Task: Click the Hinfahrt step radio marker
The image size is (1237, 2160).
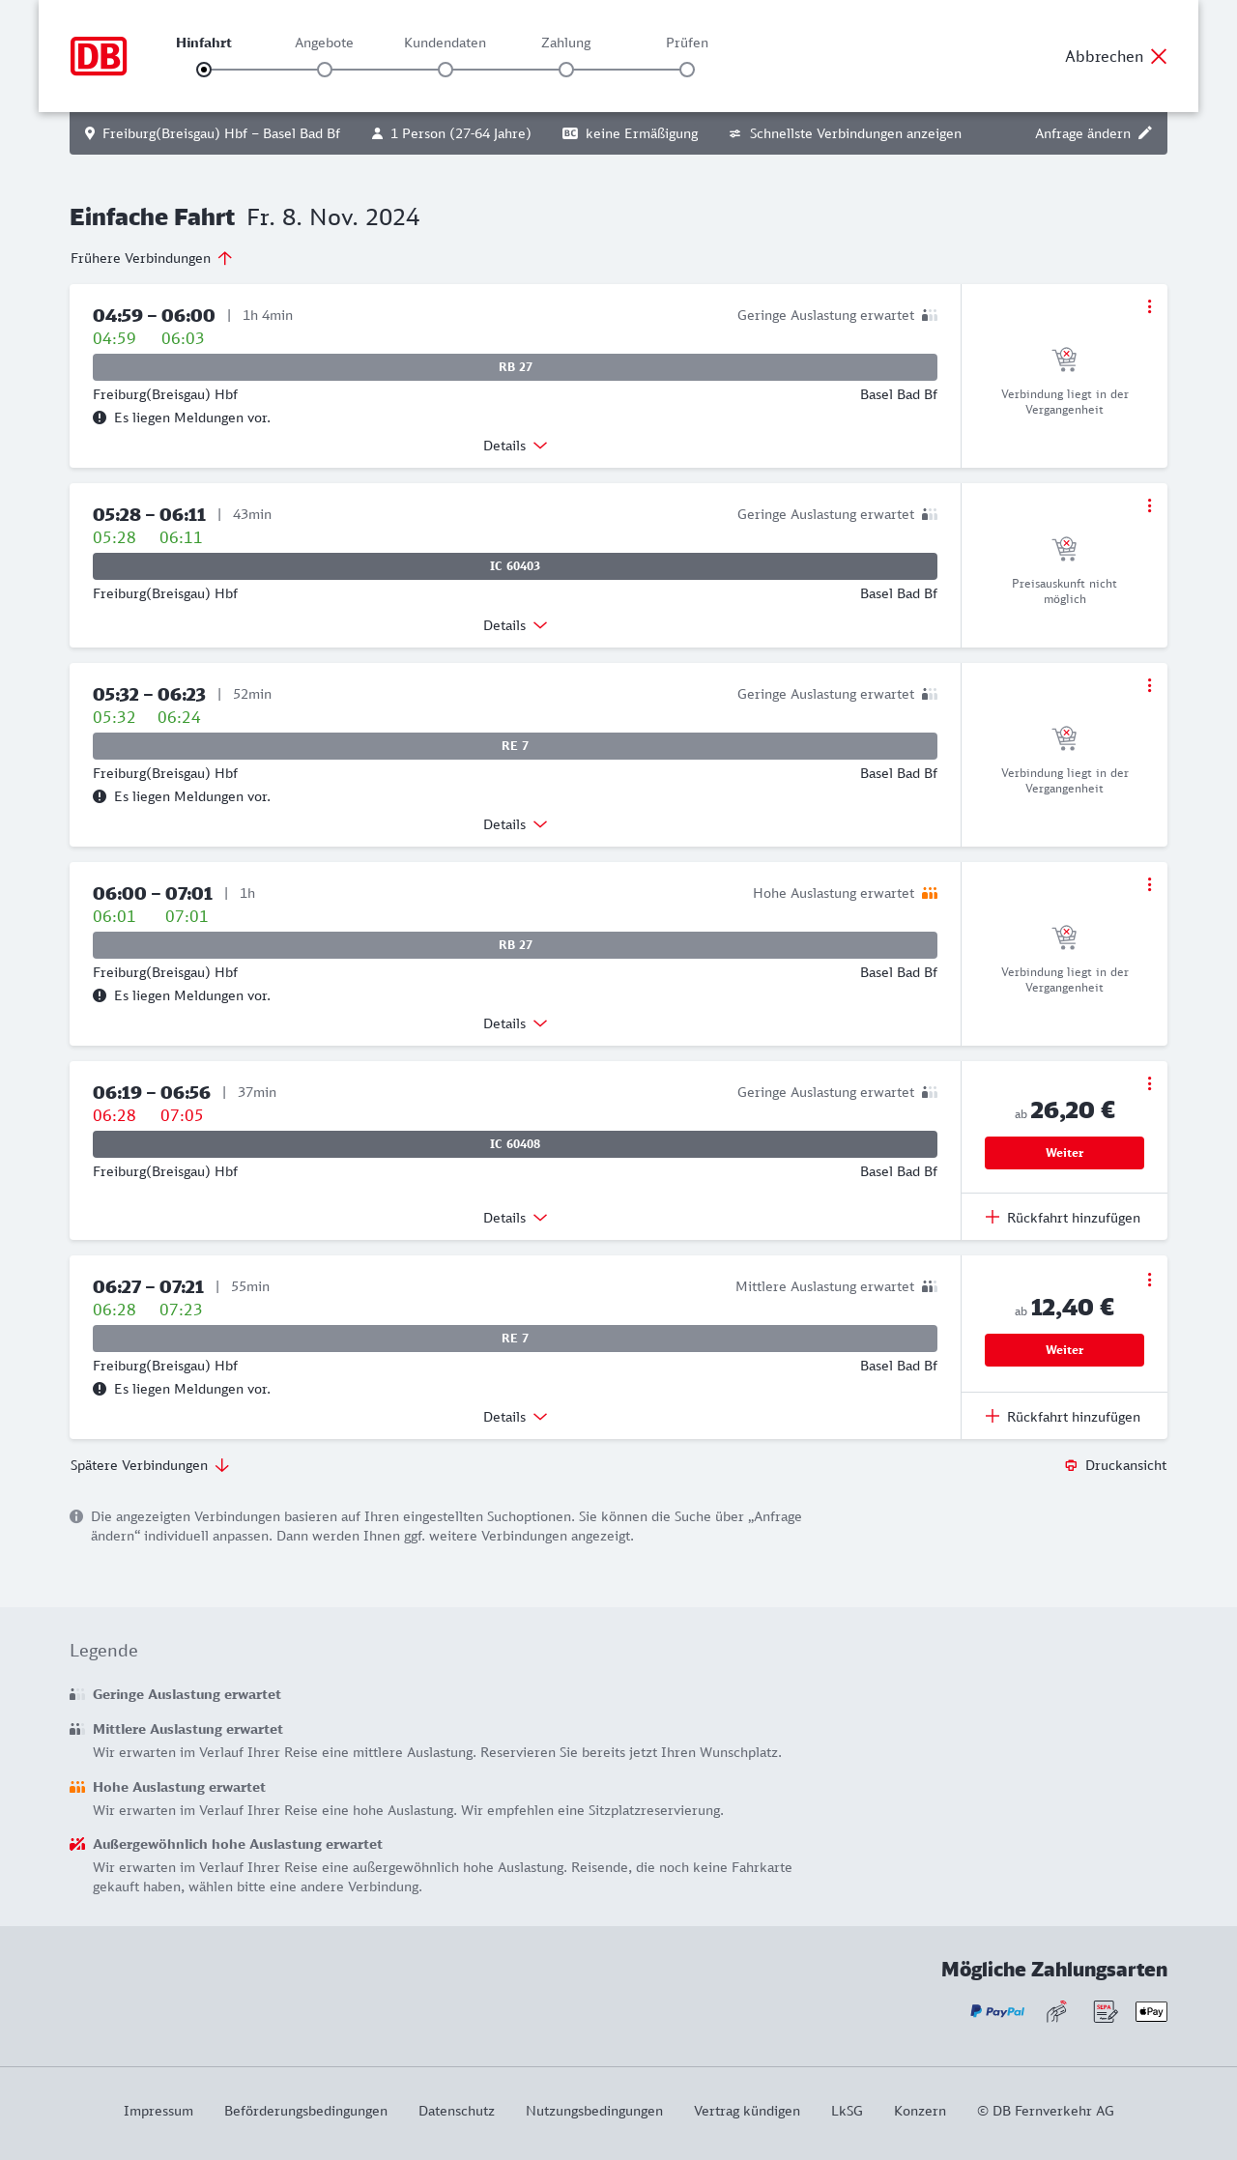Action: click(x=204, y=70)
